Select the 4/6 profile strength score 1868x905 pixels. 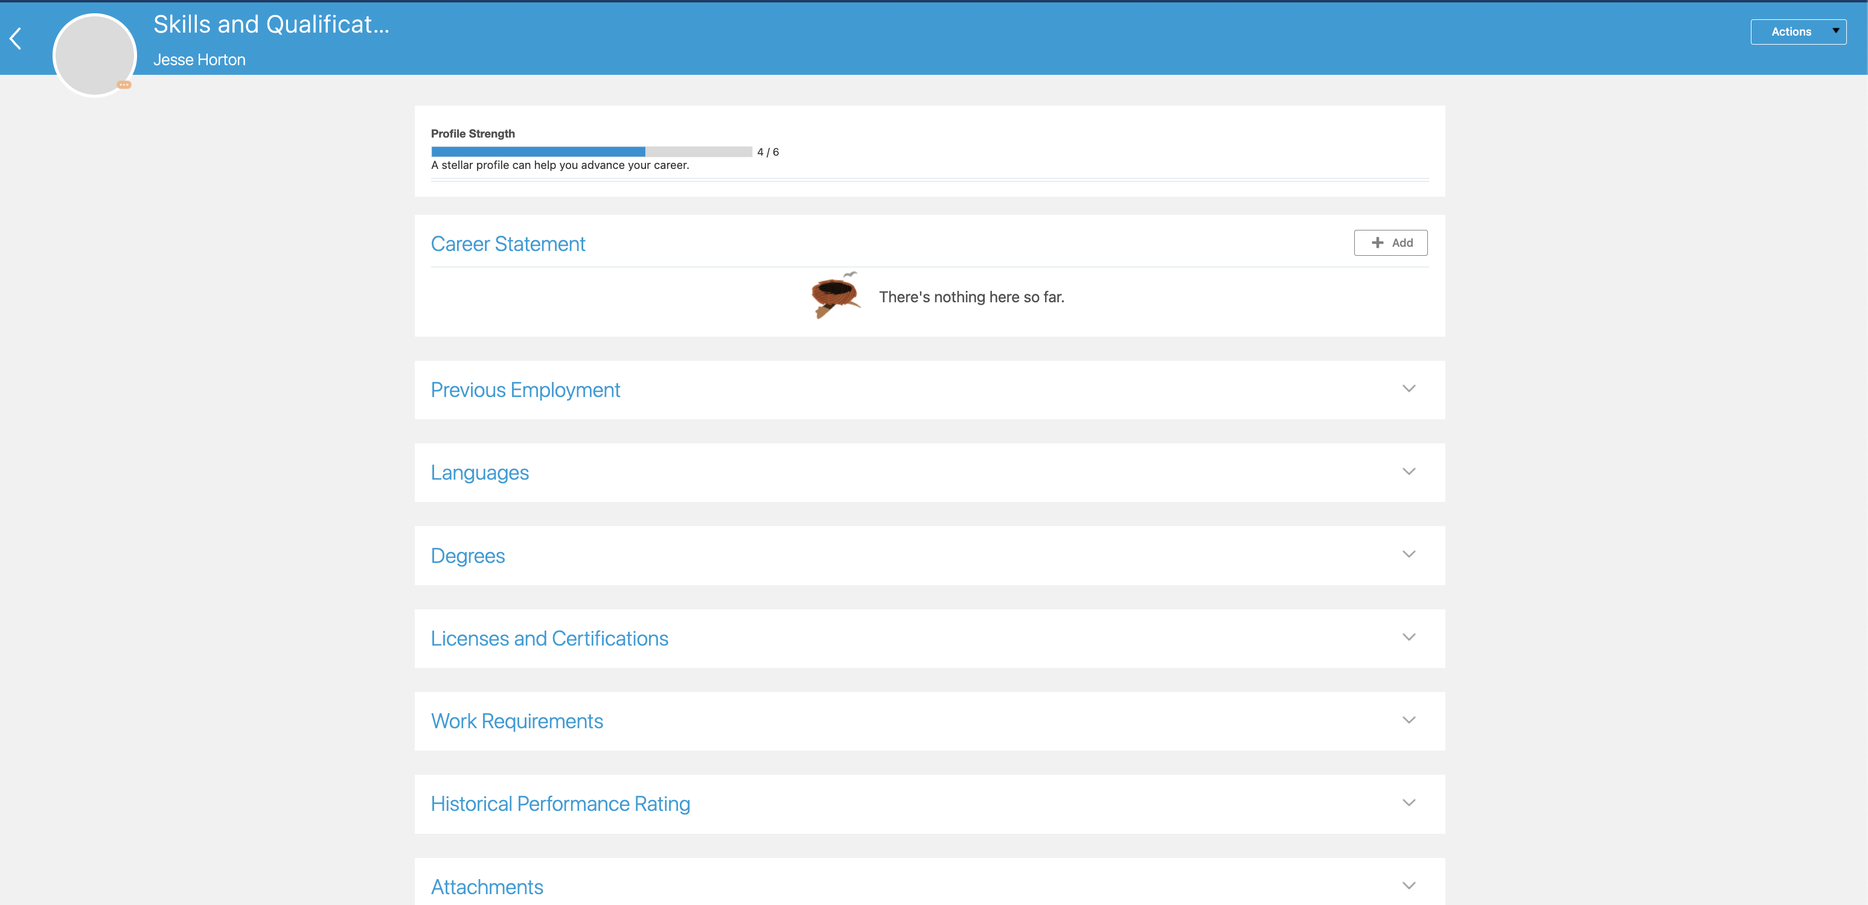pyautogui.click(x=767, y=151)
